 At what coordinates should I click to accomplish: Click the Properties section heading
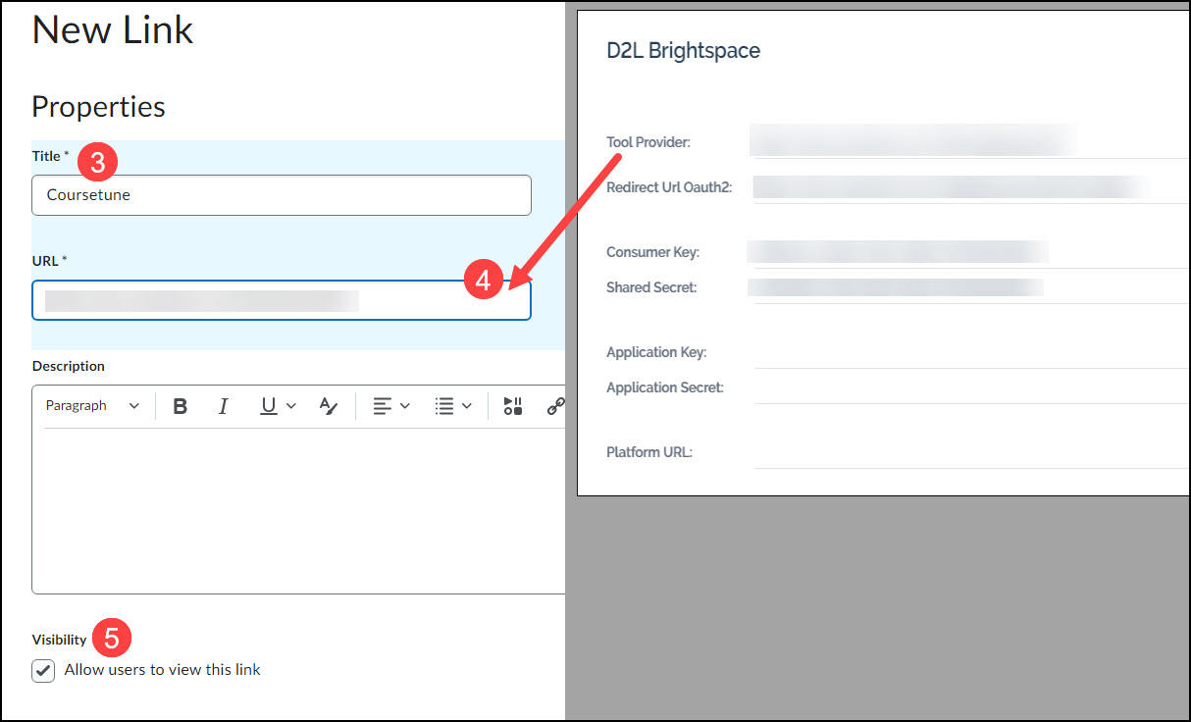coord(98,106)
